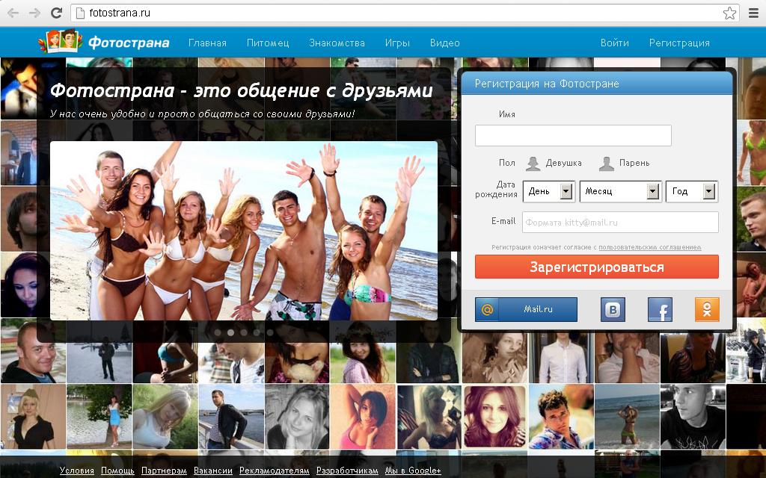Sign up via the Mail.ru button
The width and height of the screenshot is (766, 478).
click(526, 309)
